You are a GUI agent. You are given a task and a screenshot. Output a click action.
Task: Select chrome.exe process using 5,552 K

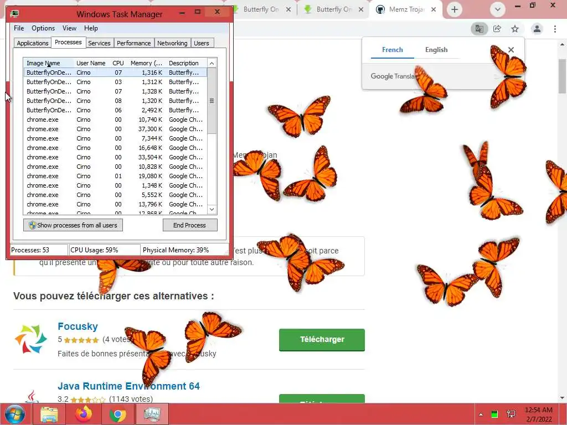pos(115,195)
